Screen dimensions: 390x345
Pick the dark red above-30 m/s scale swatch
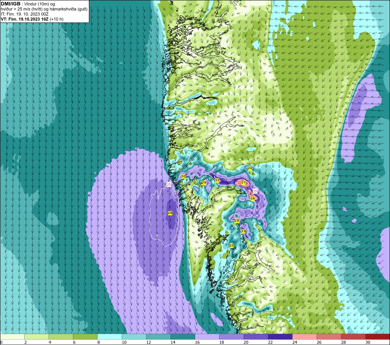(378, 337)
